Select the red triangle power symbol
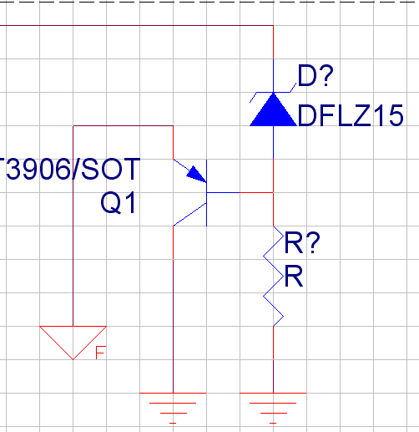The width and height of the screenshot is (419, 432). tap(73, 343)
